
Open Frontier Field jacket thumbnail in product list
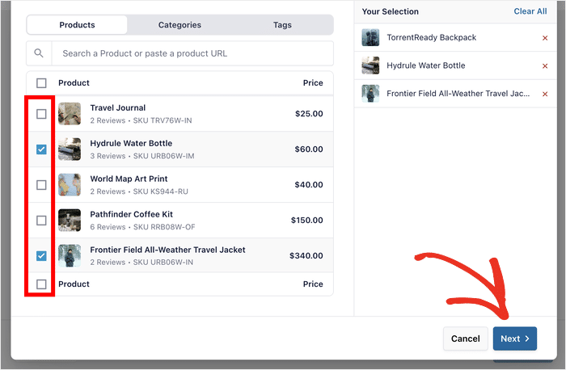click(70, 255)
